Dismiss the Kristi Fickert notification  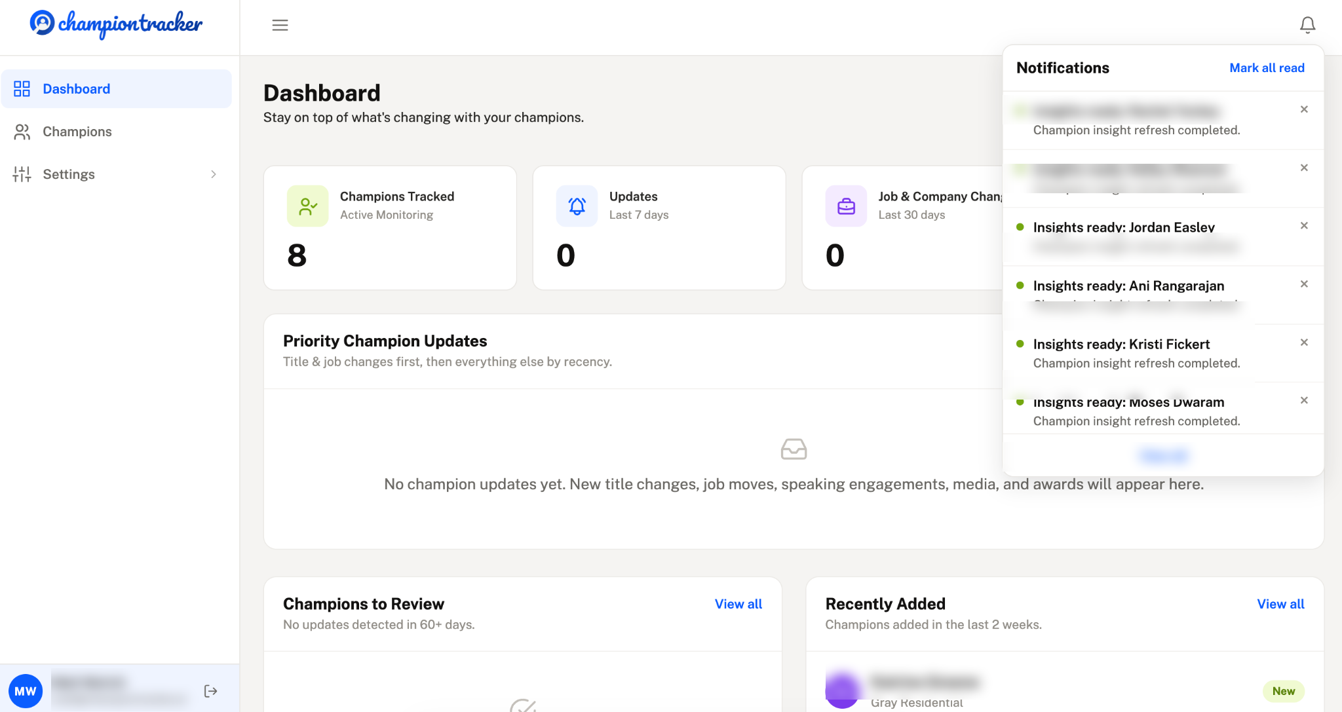pos(1304,342)
